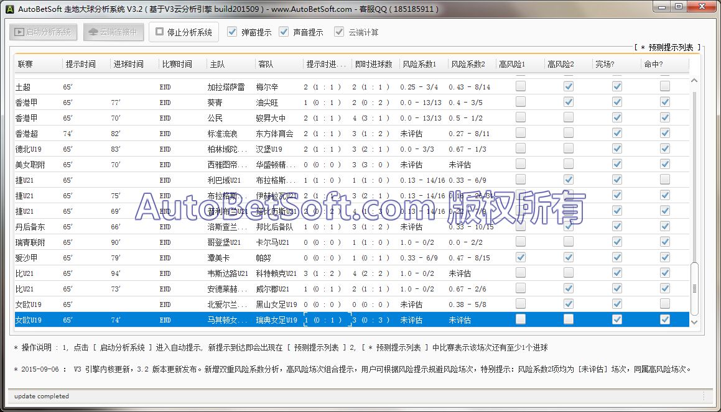The image size is (721, 412).
Task: Toggle the 云端计算 checkbox
Action: 339,32
